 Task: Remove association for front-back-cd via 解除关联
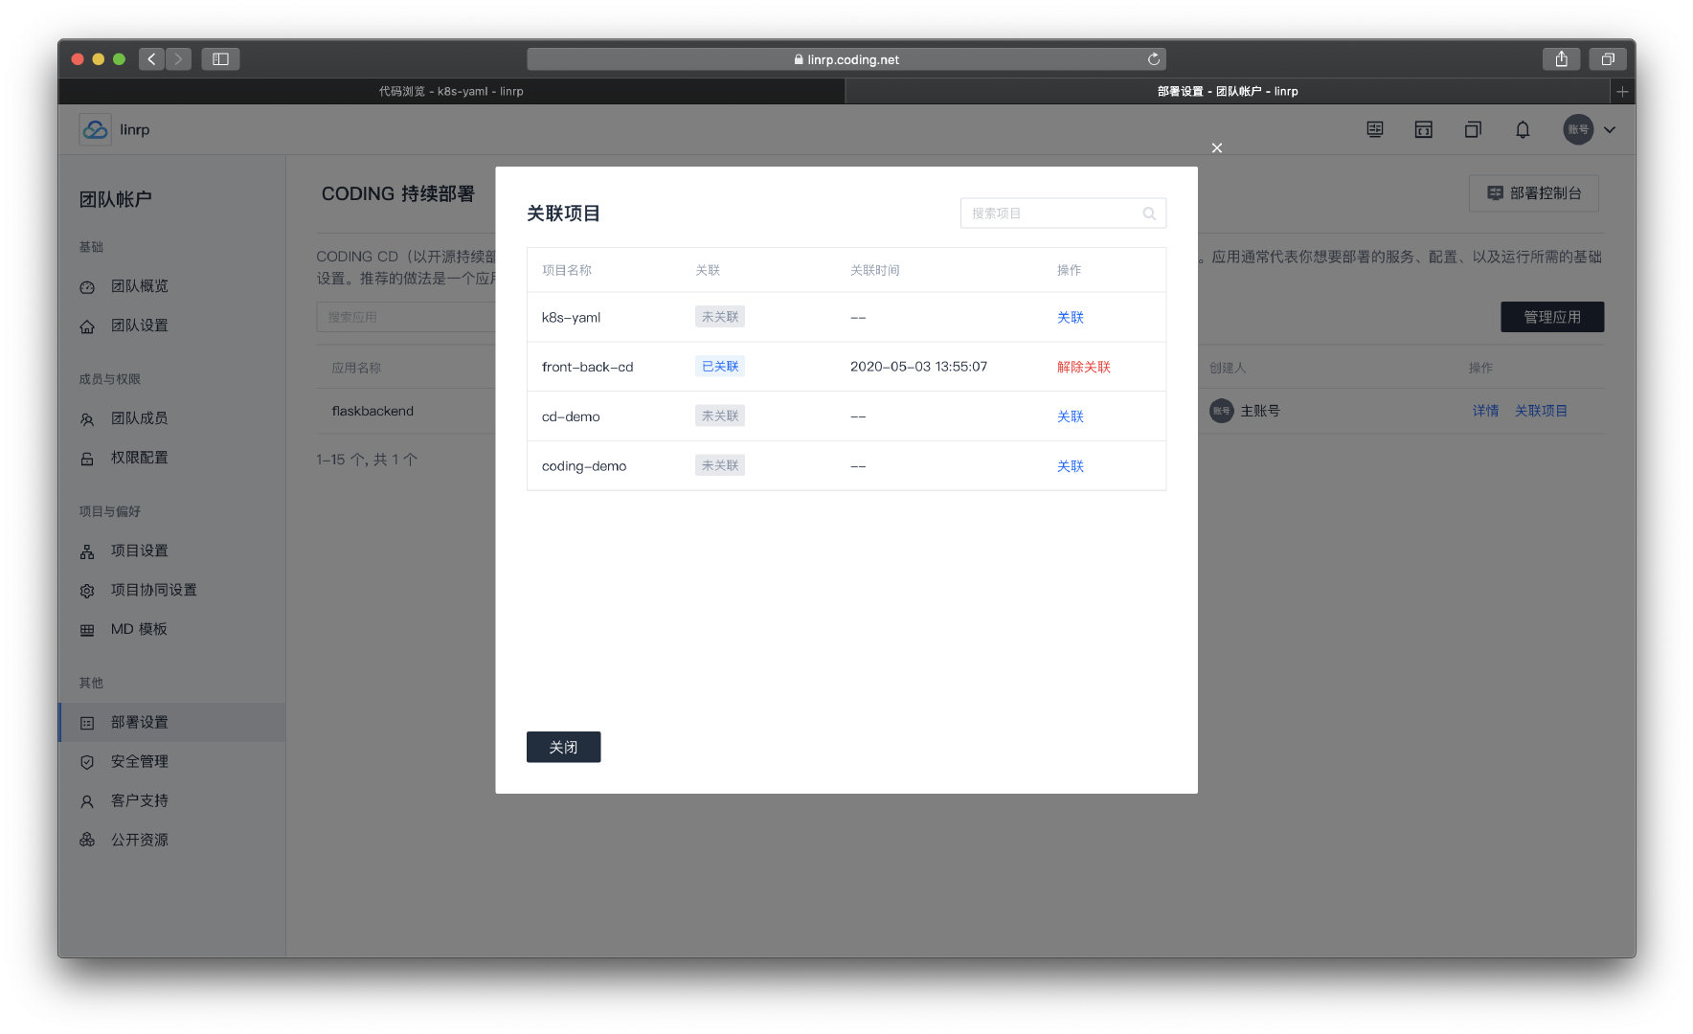(1083, 367)
